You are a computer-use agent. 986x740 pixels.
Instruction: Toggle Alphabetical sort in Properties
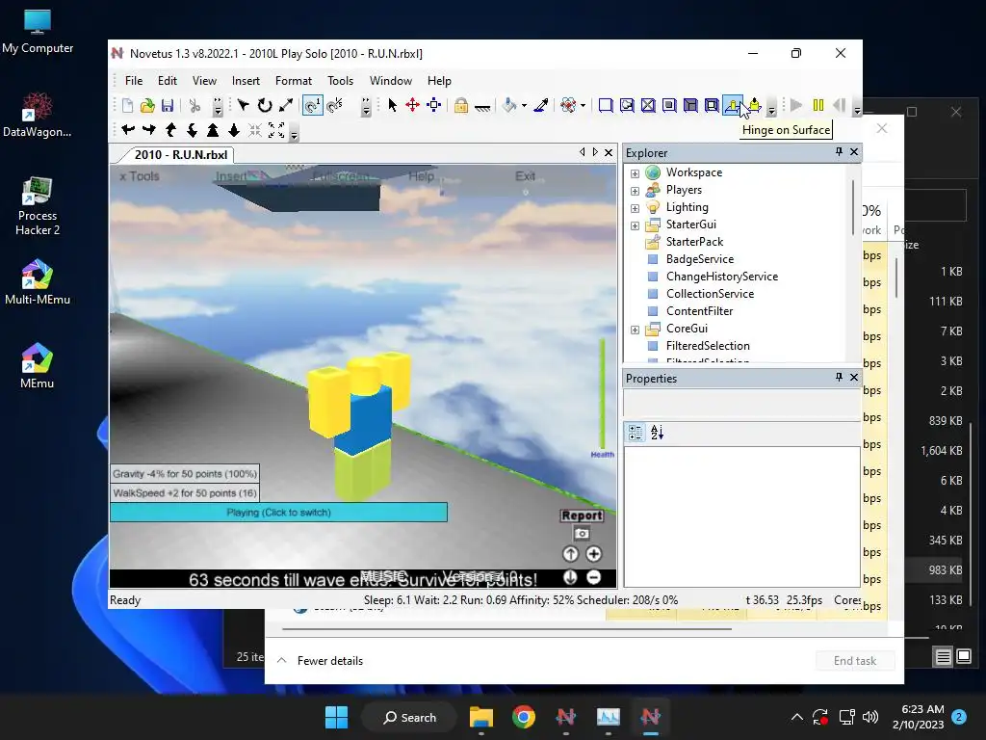pos(657,433)
